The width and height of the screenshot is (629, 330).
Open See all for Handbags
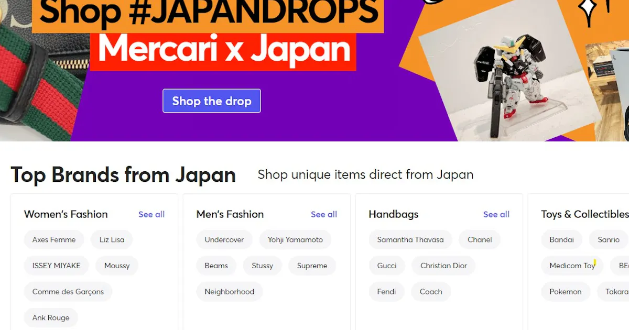coord(496,214)
